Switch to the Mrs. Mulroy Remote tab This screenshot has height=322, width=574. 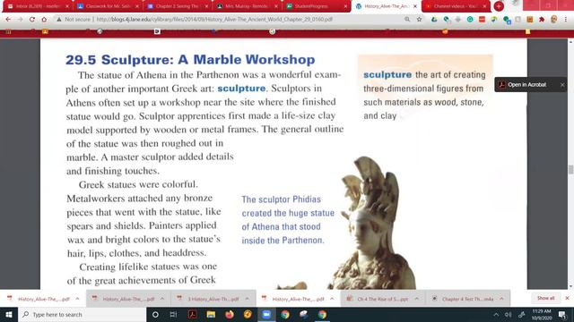pyautogui.click(x=247, y=6)
